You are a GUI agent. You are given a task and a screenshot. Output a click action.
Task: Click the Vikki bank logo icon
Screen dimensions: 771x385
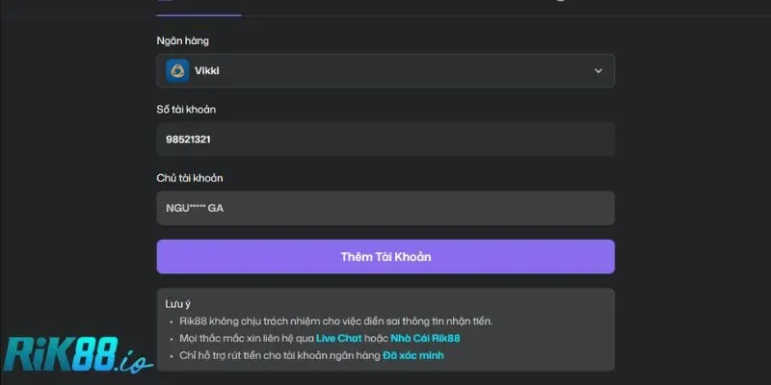177,70
